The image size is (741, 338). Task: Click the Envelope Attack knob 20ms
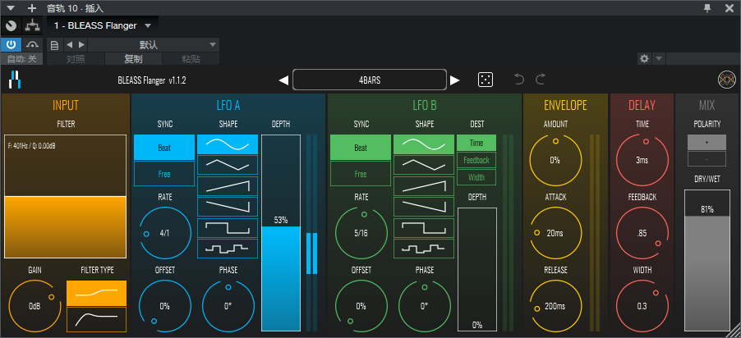(555, 233)
